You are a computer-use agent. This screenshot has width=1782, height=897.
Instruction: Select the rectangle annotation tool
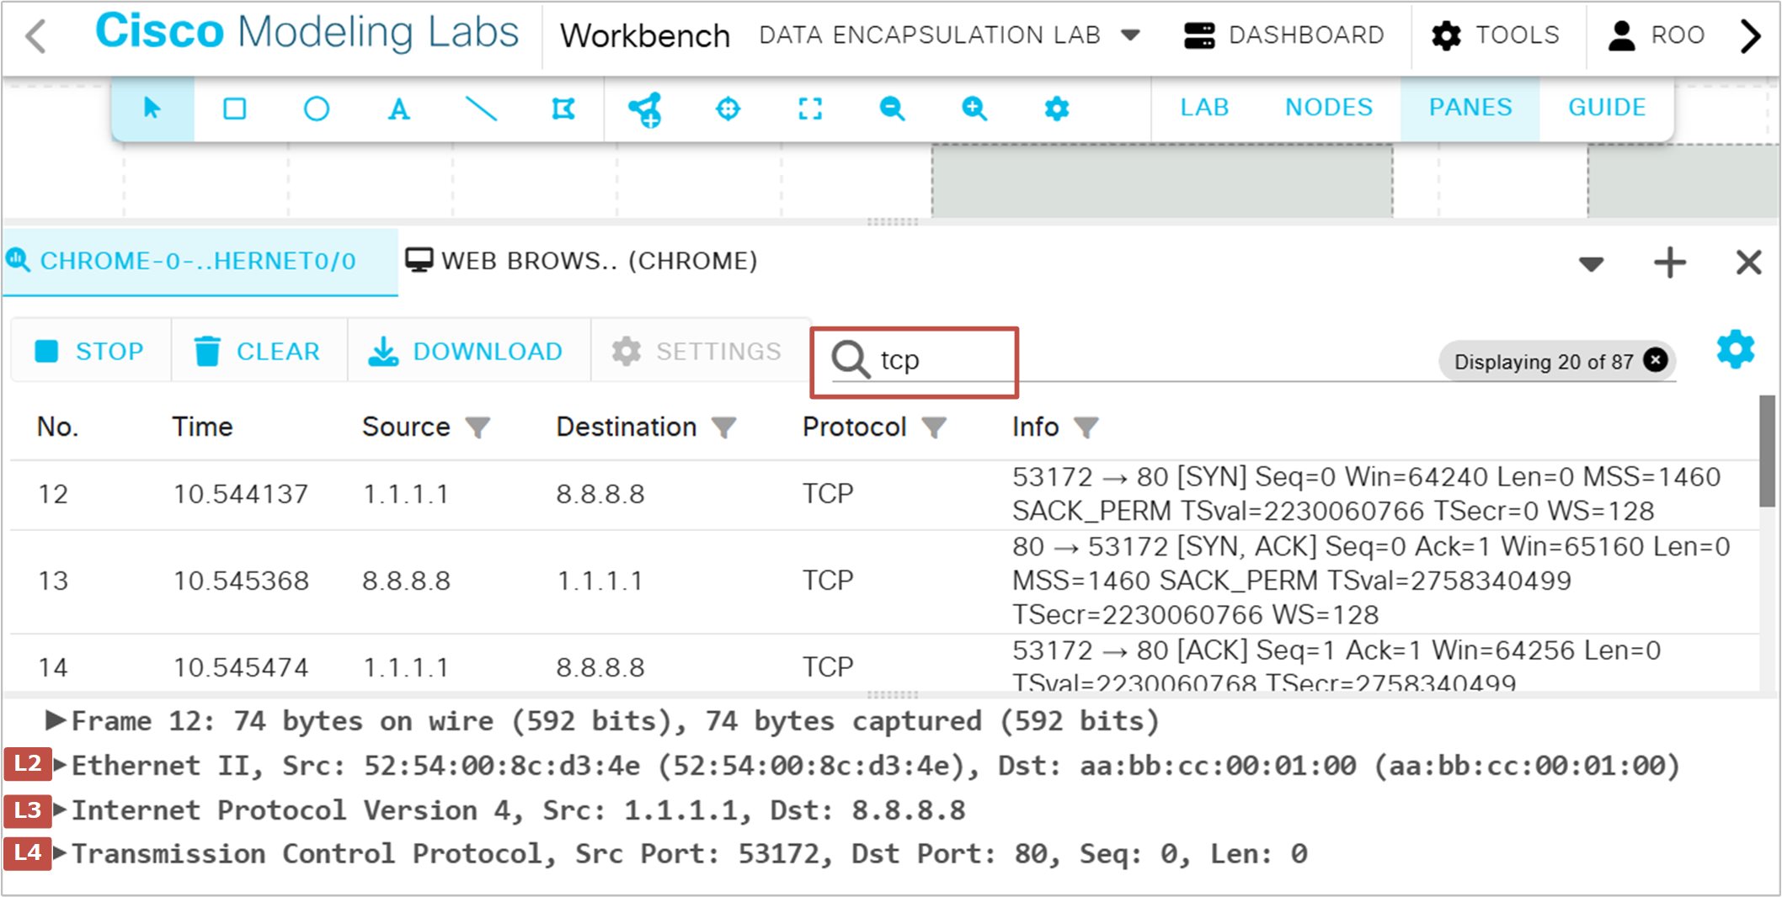tap(234, 109)
